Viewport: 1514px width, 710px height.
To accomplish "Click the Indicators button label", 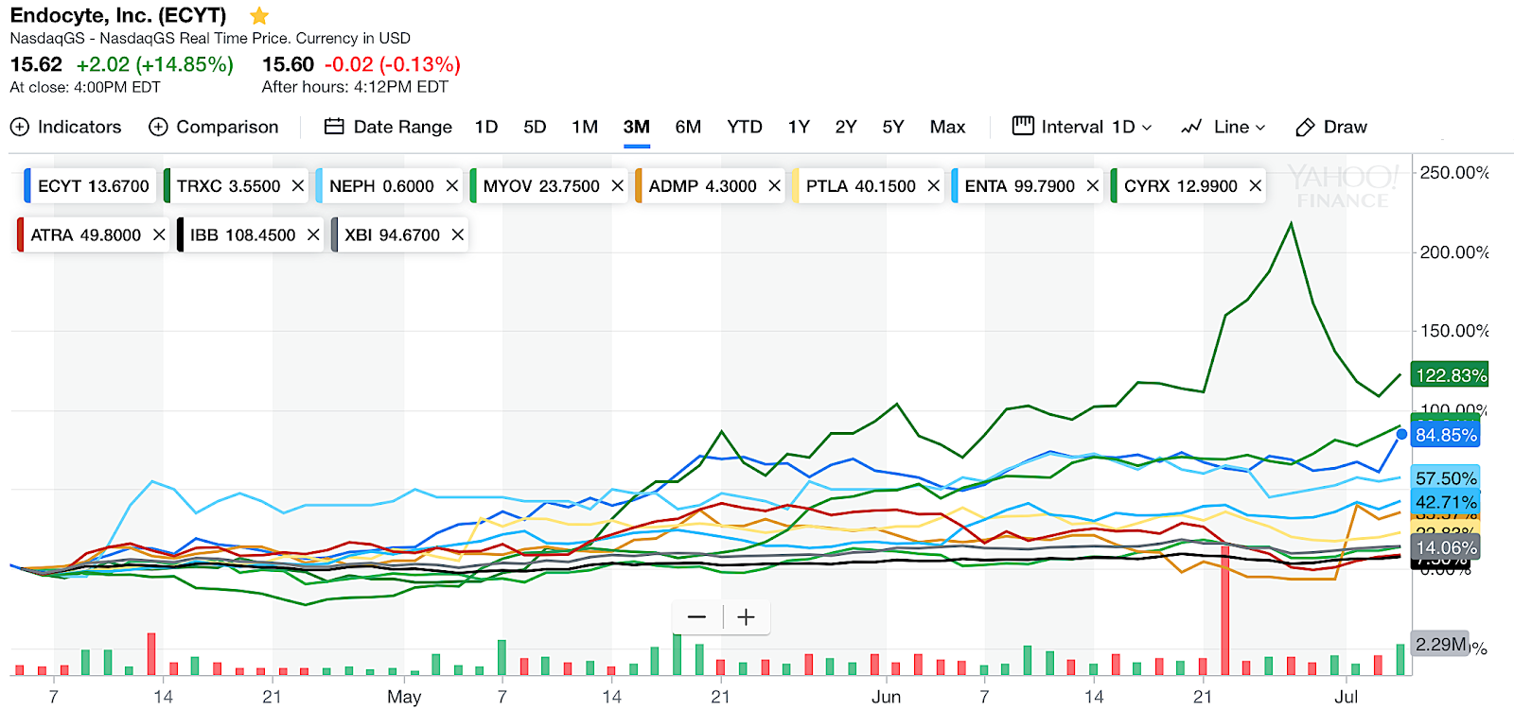I will click(79, 127).
